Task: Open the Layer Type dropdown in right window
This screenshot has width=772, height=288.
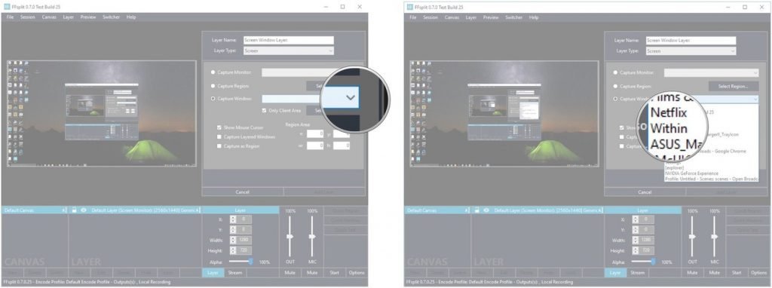Action: click(x=691, y=51)
